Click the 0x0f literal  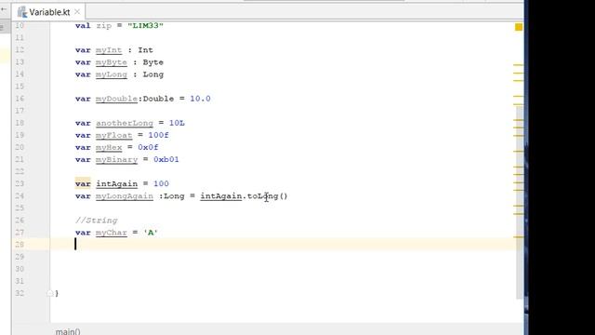[148, 147]
